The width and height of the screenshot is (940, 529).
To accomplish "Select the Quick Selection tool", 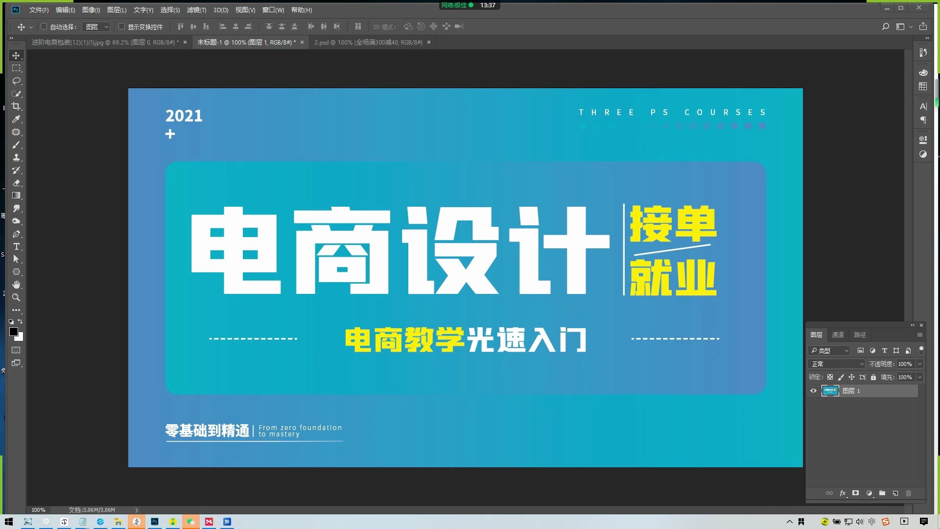I will point(16,94).
